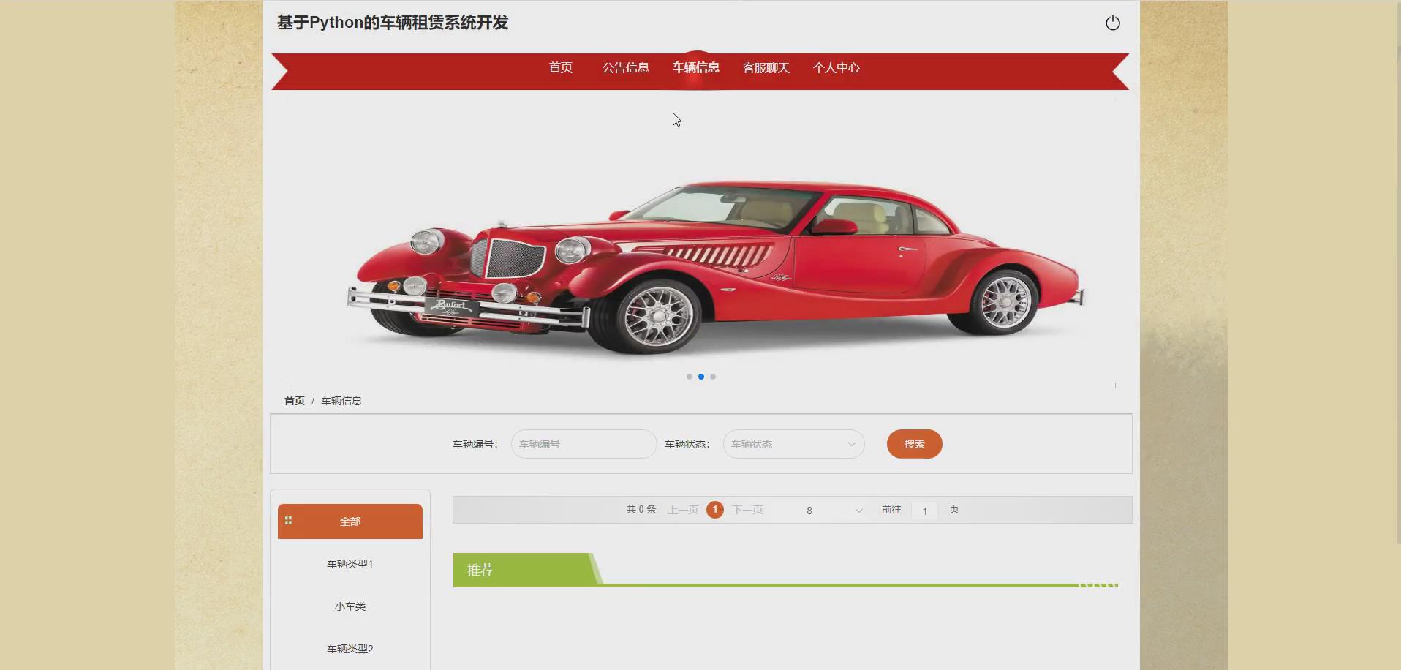
Task: Open the 车辆状态 dropdown
Action: pos(793,444)
